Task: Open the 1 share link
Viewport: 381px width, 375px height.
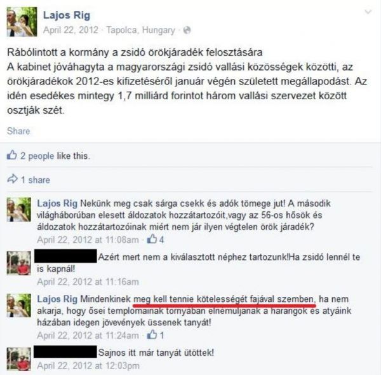Action: tap(36, 180)
